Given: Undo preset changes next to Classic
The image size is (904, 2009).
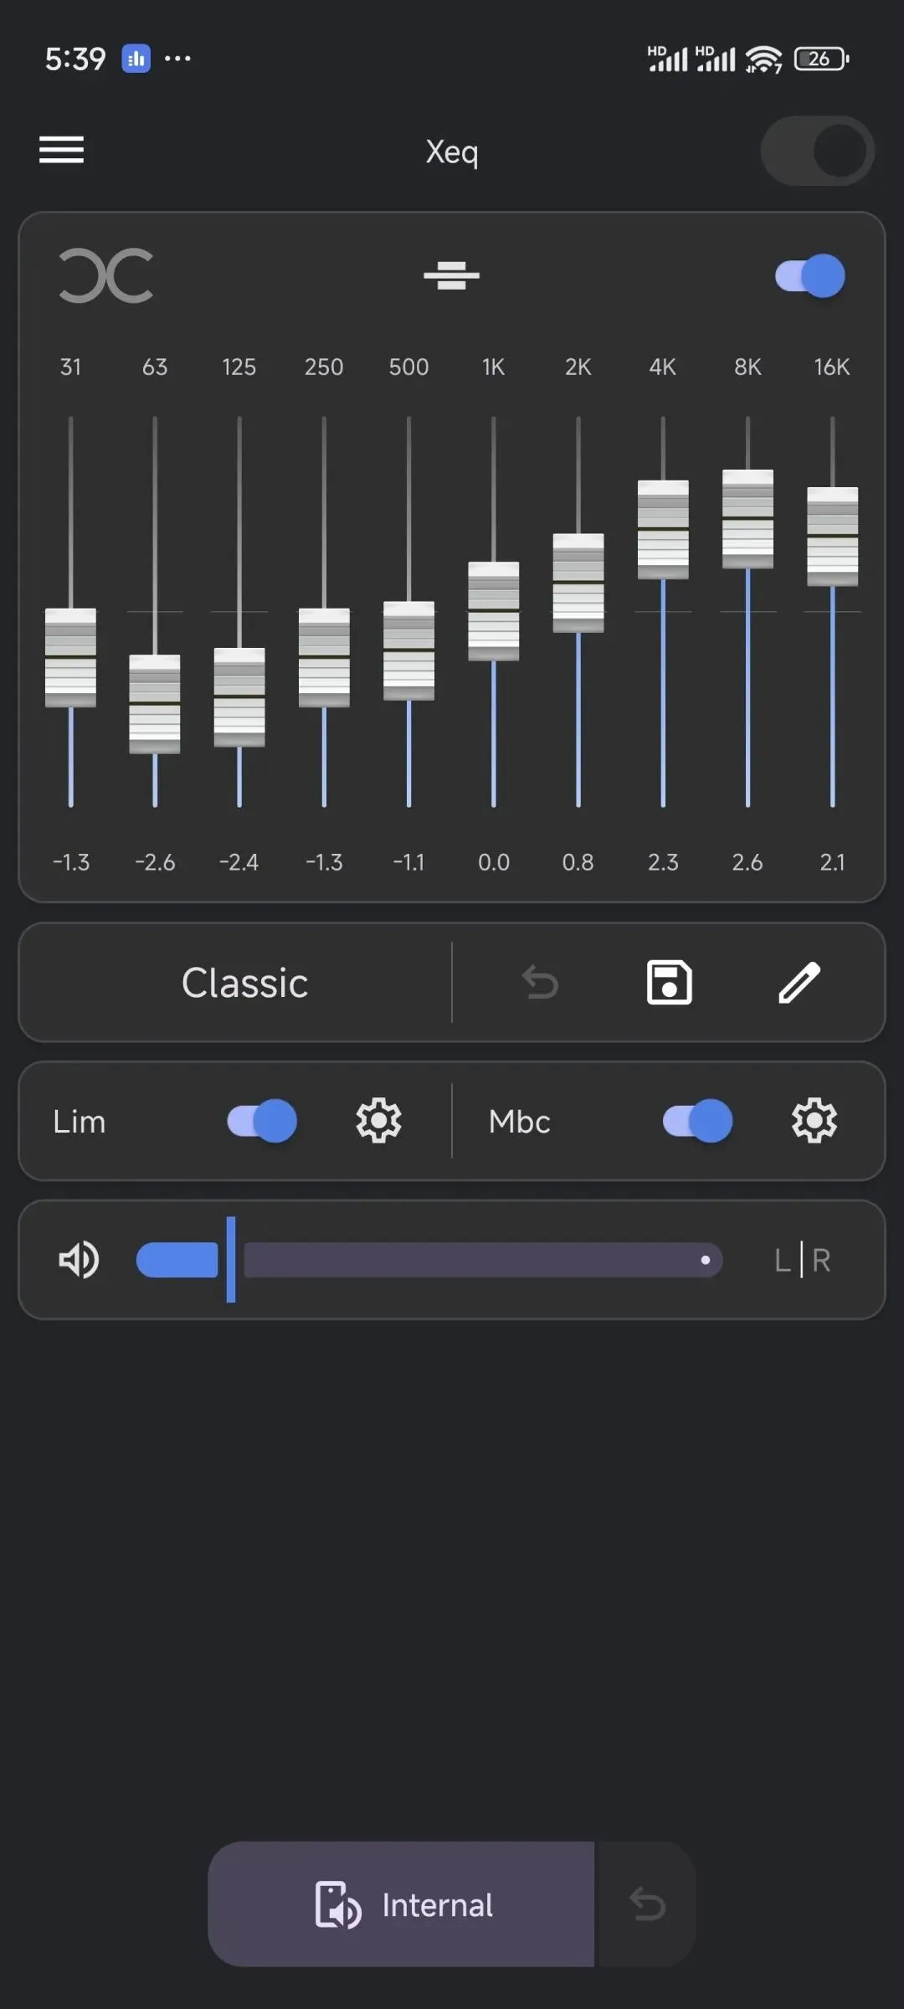Looking at the screenshot, I should tap(540, 982).
